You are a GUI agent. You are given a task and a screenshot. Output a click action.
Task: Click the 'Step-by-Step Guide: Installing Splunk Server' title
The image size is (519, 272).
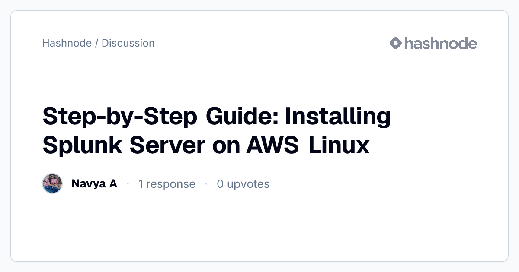(x=216, y=131)
